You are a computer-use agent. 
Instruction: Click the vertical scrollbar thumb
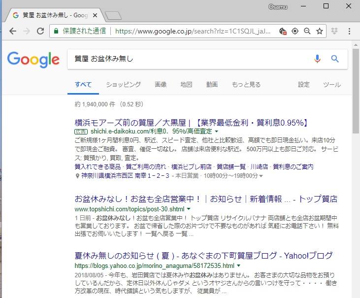pyautogui.click(x=356, y=91)
